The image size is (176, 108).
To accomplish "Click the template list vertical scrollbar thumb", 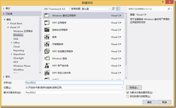I will click(x=126, y=40).
